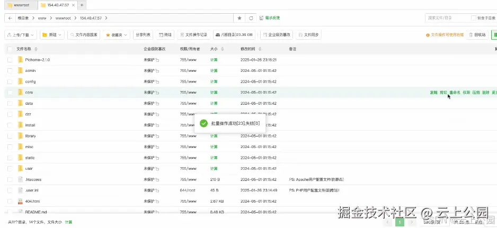This screenshot has height=228, width=497.
Task: Focus the search file/directory input
Action: pos(447,18)
